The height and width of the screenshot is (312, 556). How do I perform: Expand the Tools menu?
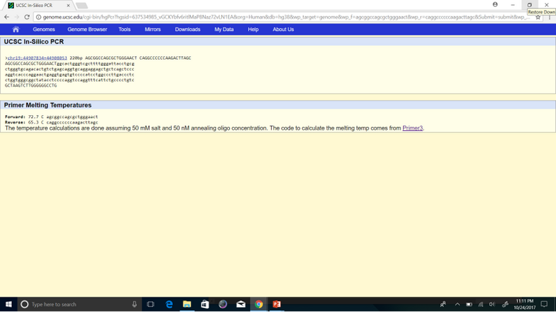[x=124, y=30]
